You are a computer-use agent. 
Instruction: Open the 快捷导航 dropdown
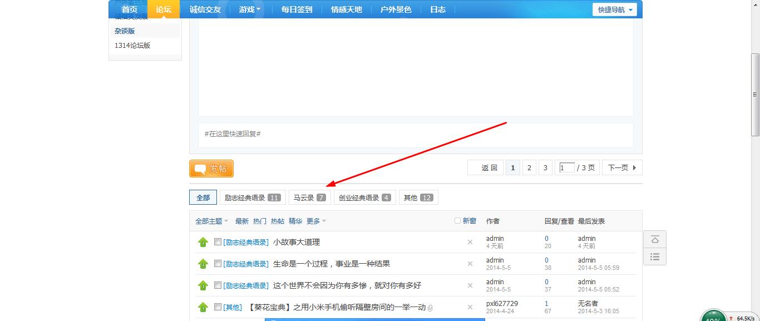pyautogui.click(x=614, y=9)
